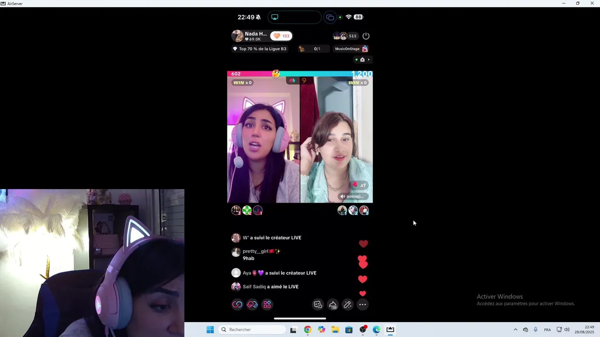Tap the share arrow icon with 18
Viewport: 600px width, 337px height.
click(333, 305)
